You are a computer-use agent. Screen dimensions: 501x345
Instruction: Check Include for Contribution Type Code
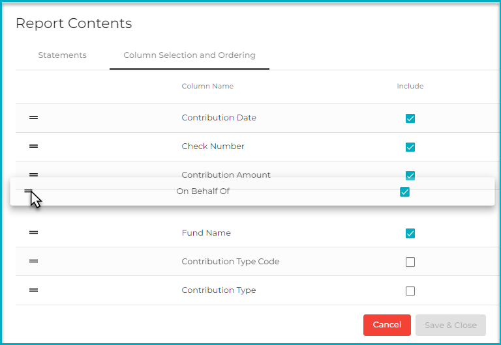pyautogui.click(x=410, y=262)
